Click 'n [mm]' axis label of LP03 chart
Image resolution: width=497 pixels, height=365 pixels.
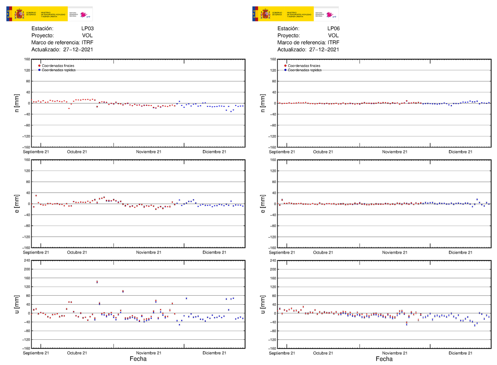click(x=17, y=103)
